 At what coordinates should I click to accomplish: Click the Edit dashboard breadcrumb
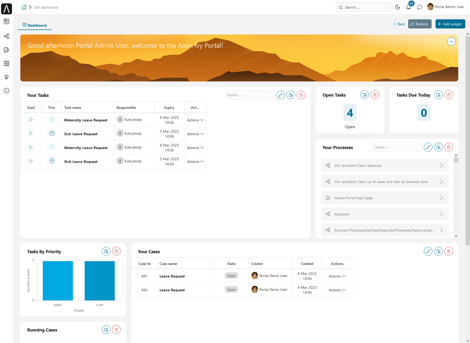[46, 7]
